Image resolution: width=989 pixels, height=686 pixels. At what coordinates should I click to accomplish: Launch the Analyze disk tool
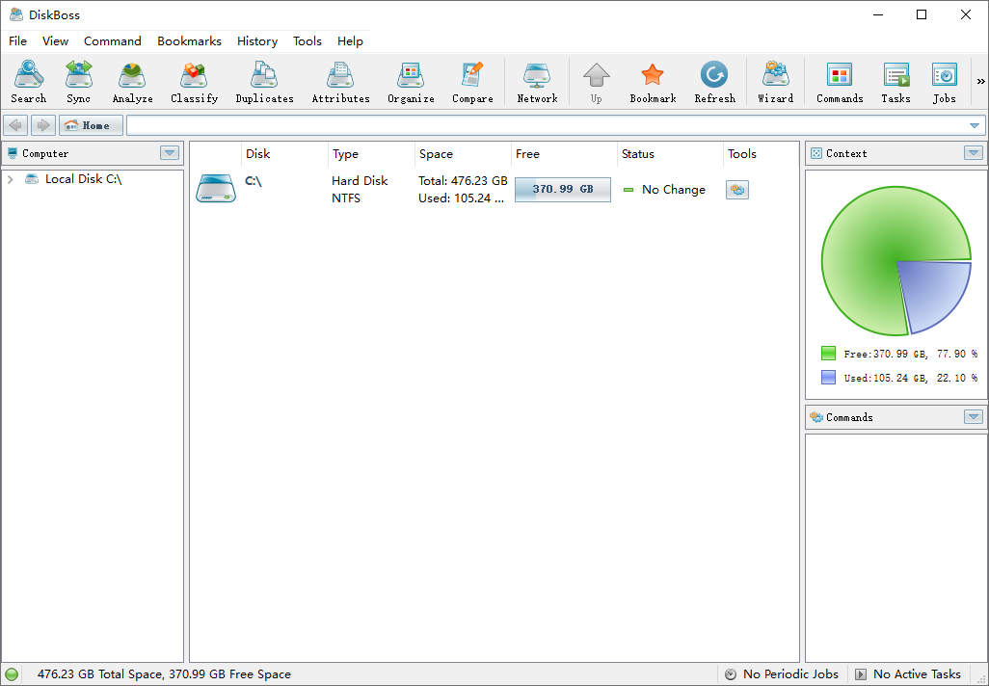[x=132, y=82]
